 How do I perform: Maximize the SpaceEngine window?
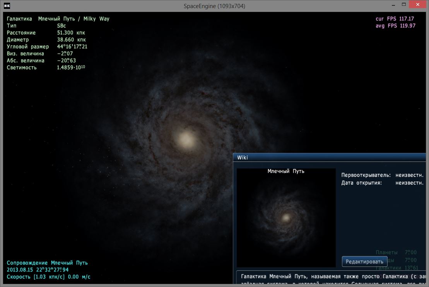(403, 5)
